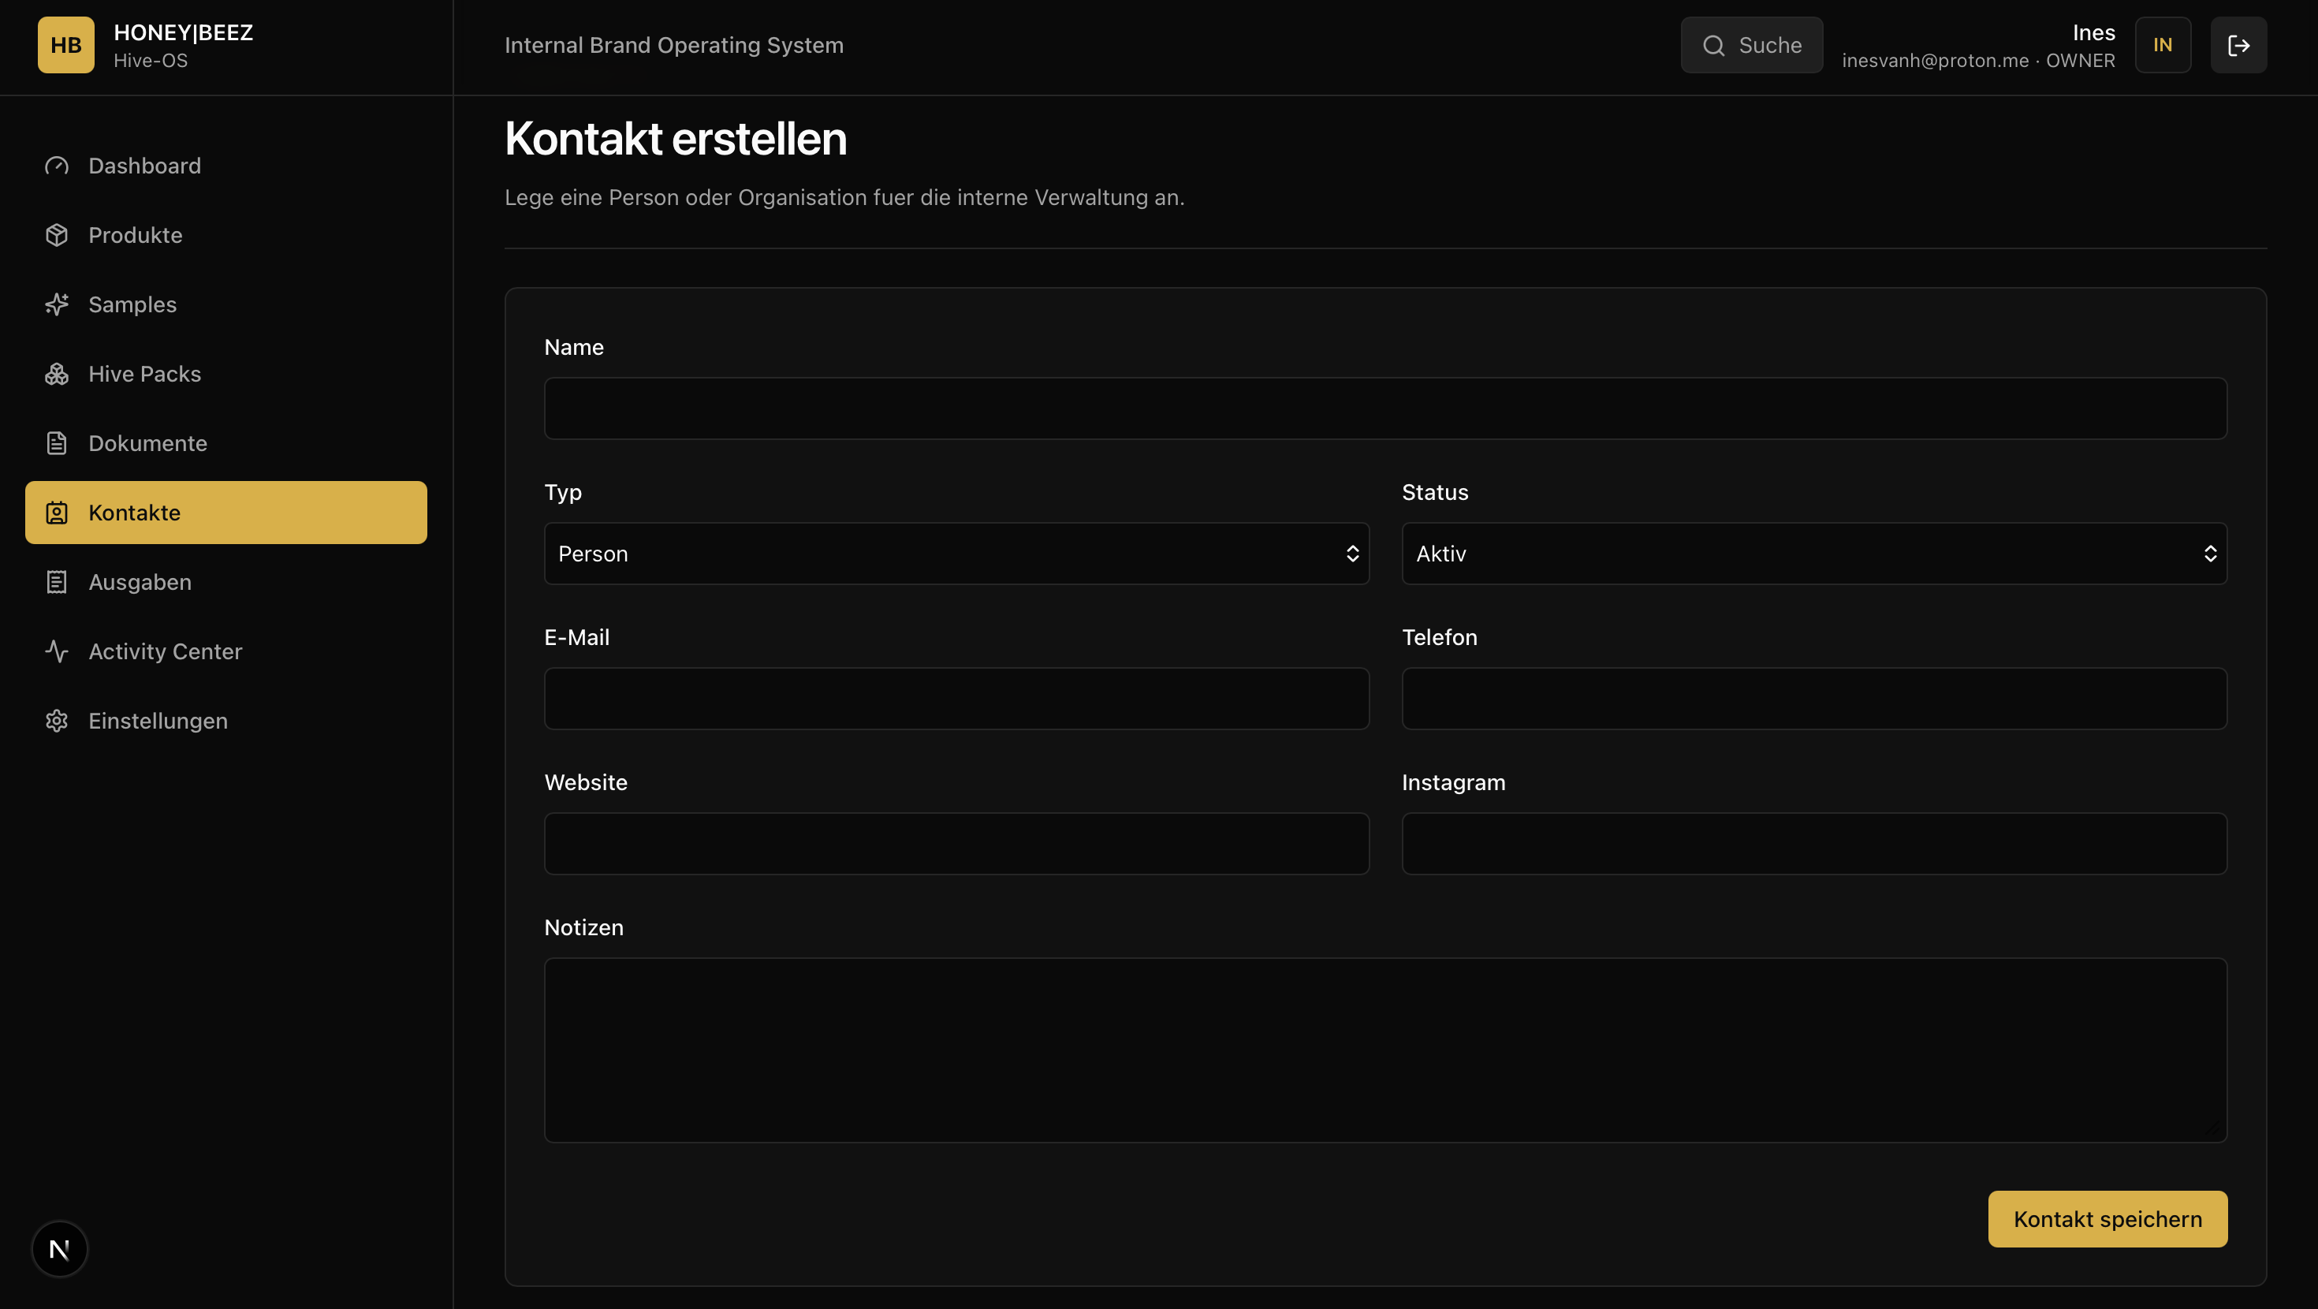Image resolution: width=2318 pixels, height=1309 pixels.
Task: Click the Dashboard gauge icon
Action: coord(57,166)
